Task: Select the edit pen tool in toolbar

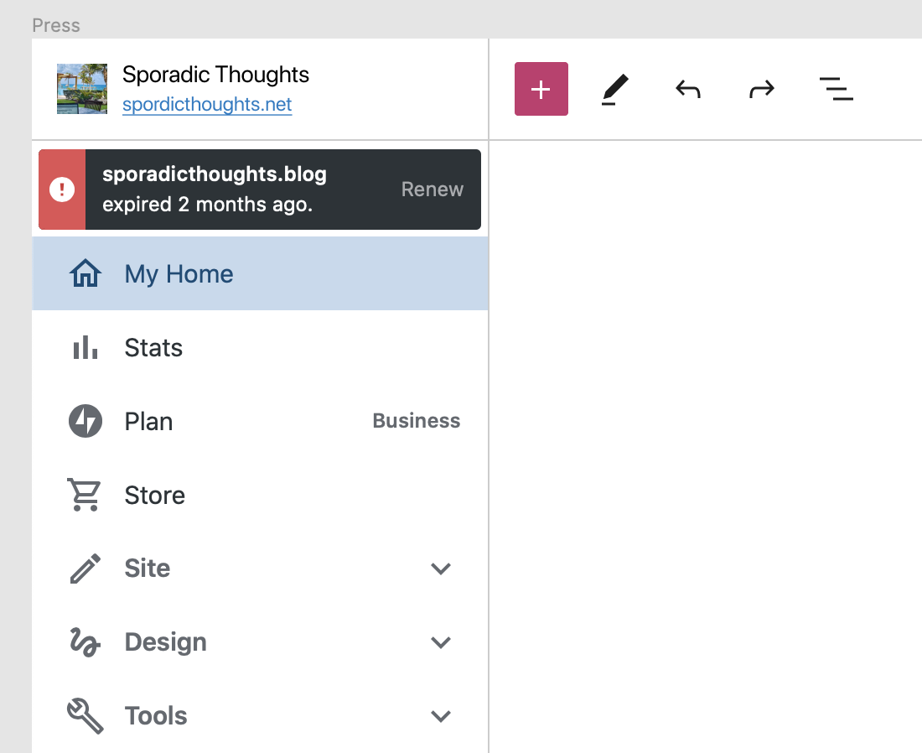Action: (614, 90)
